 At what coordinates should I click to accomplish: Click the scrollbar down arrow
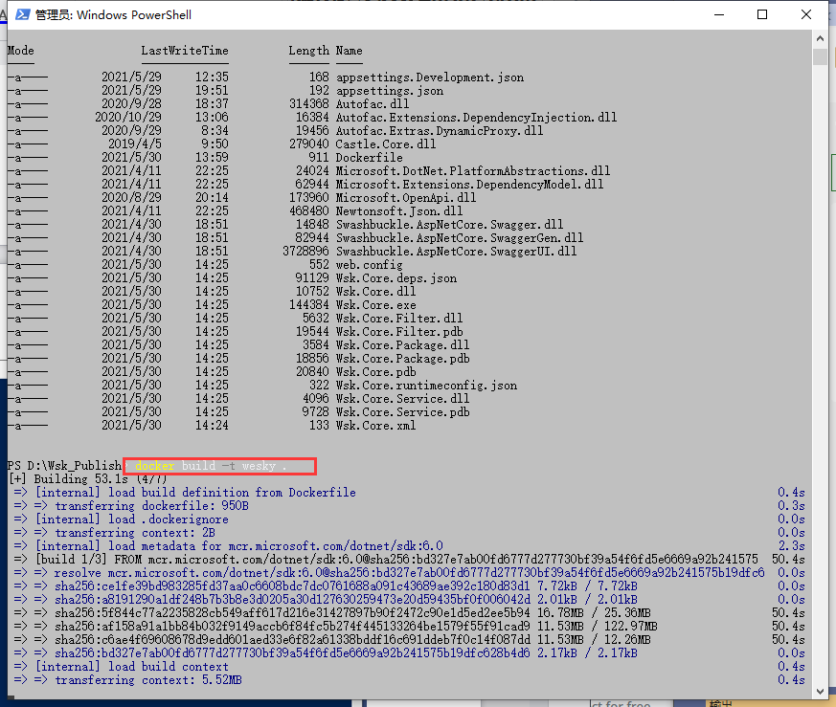pos(820,692)
